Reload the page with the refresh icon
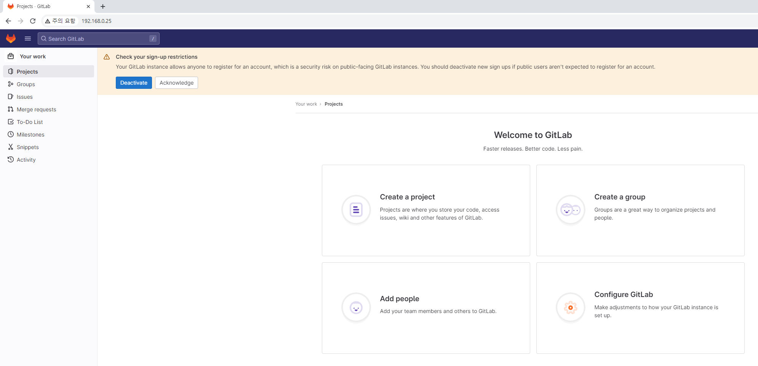Viewport: 758px width, 366px height. (x=33, y=21)
